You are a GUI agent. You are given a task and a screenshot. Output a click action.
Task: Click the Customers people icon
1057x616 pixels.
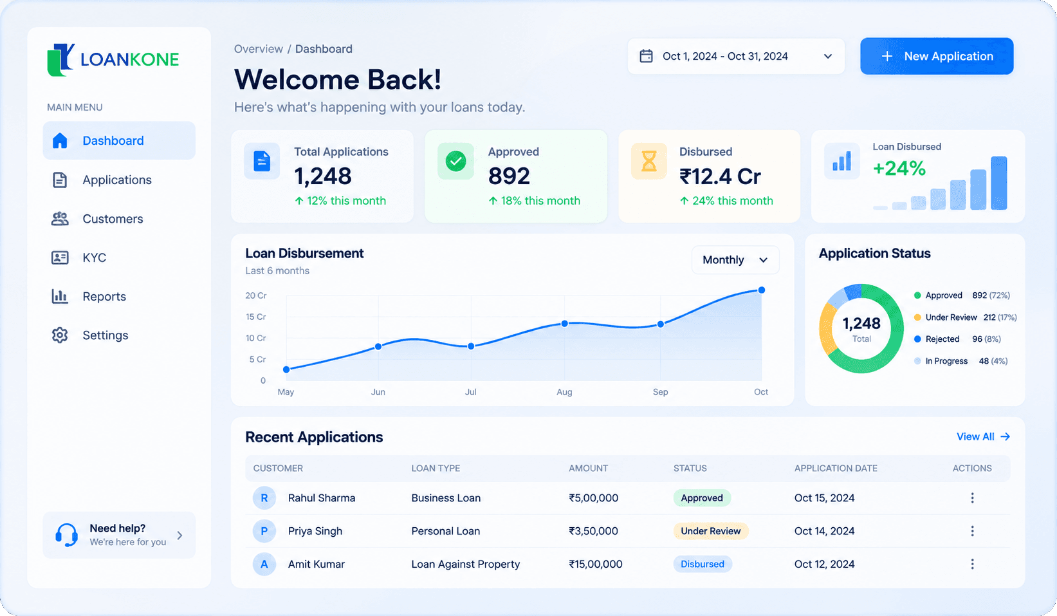(x=60, y=219)
